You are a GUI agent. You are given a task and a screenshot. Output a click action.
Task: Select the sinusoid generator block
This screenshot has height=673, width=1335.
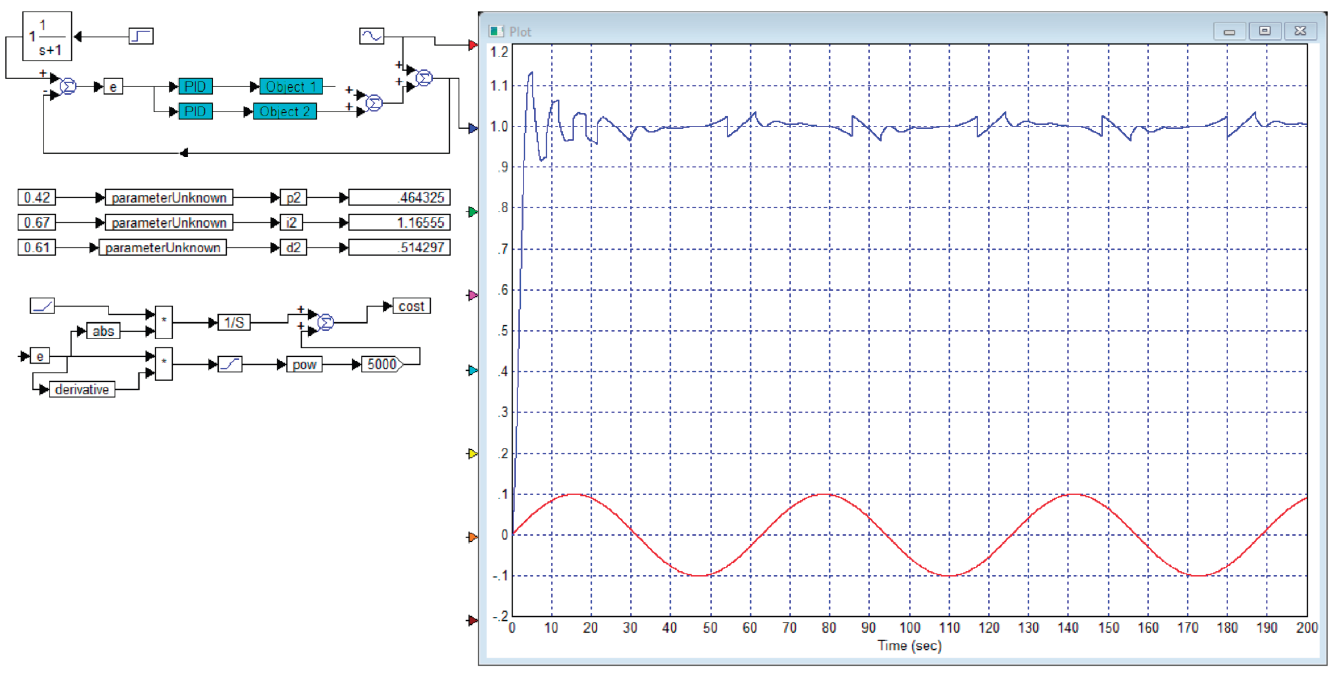[x=372, y=36]
